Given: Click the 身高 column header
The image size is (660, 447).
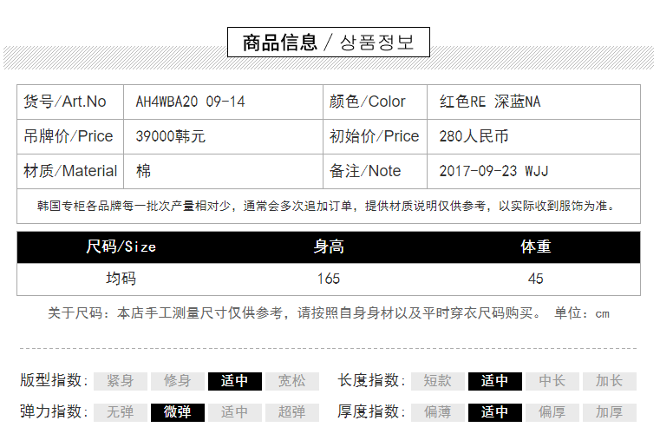Looking at the screenshot, I should [x=329, y=247].
